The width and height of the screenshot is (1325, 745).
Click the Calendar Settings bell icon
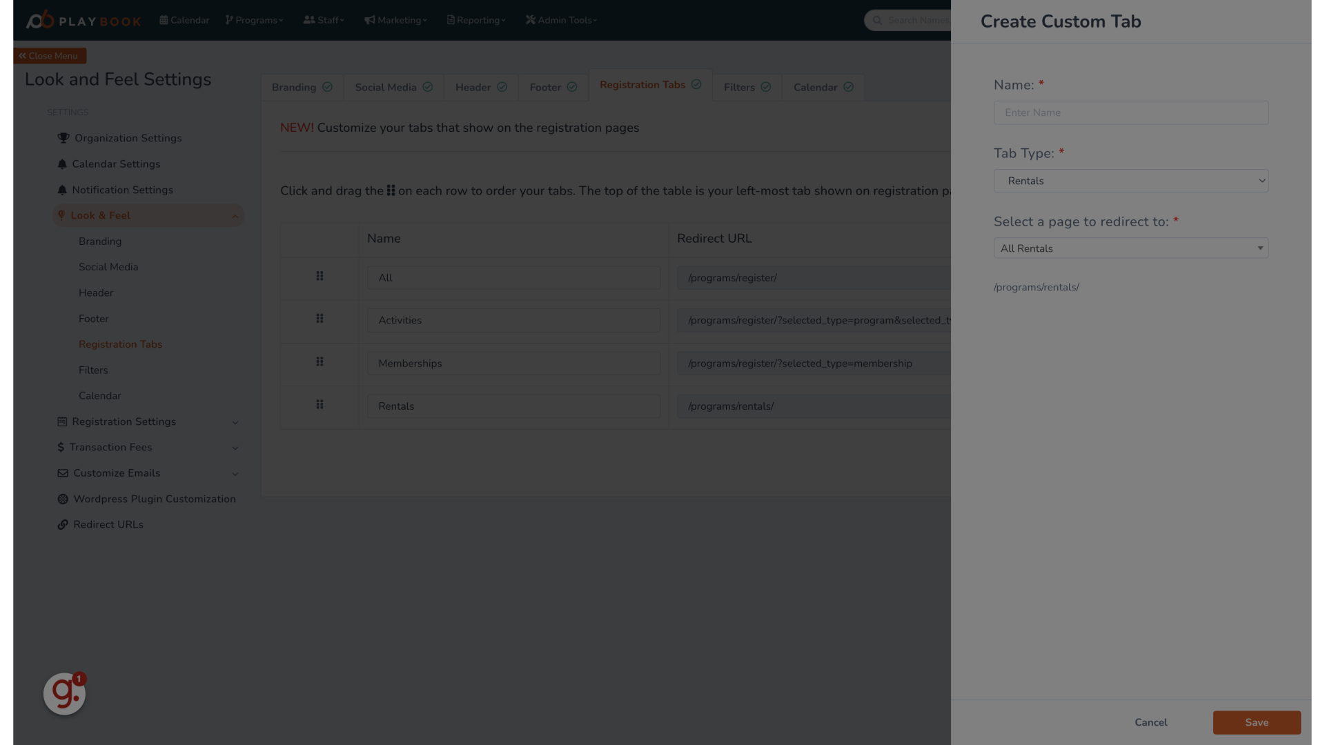(62, 163)
